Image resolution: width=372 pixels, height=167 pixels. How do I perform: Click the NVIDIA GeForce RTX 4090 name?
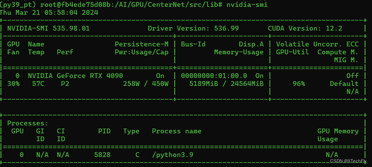(76, 76)
